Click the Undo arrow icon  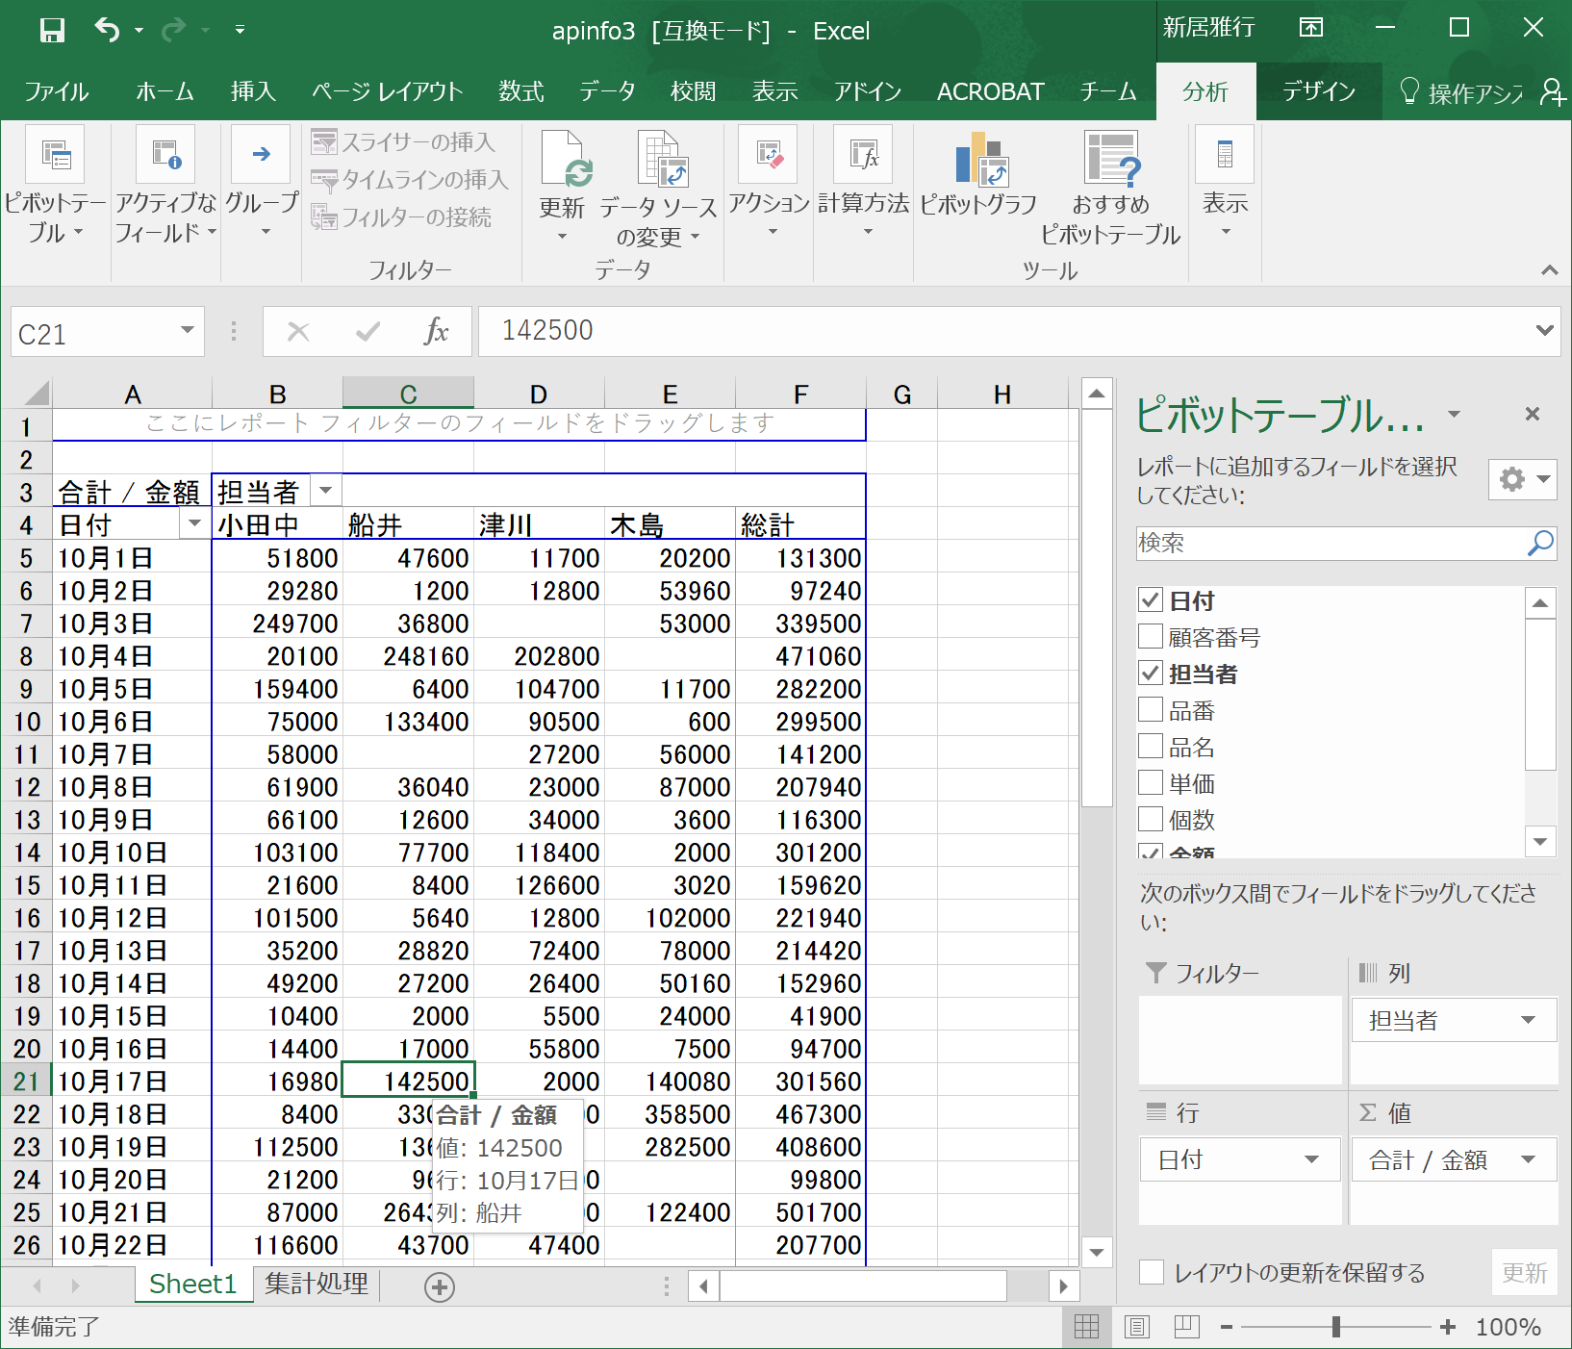coord(106,30)
